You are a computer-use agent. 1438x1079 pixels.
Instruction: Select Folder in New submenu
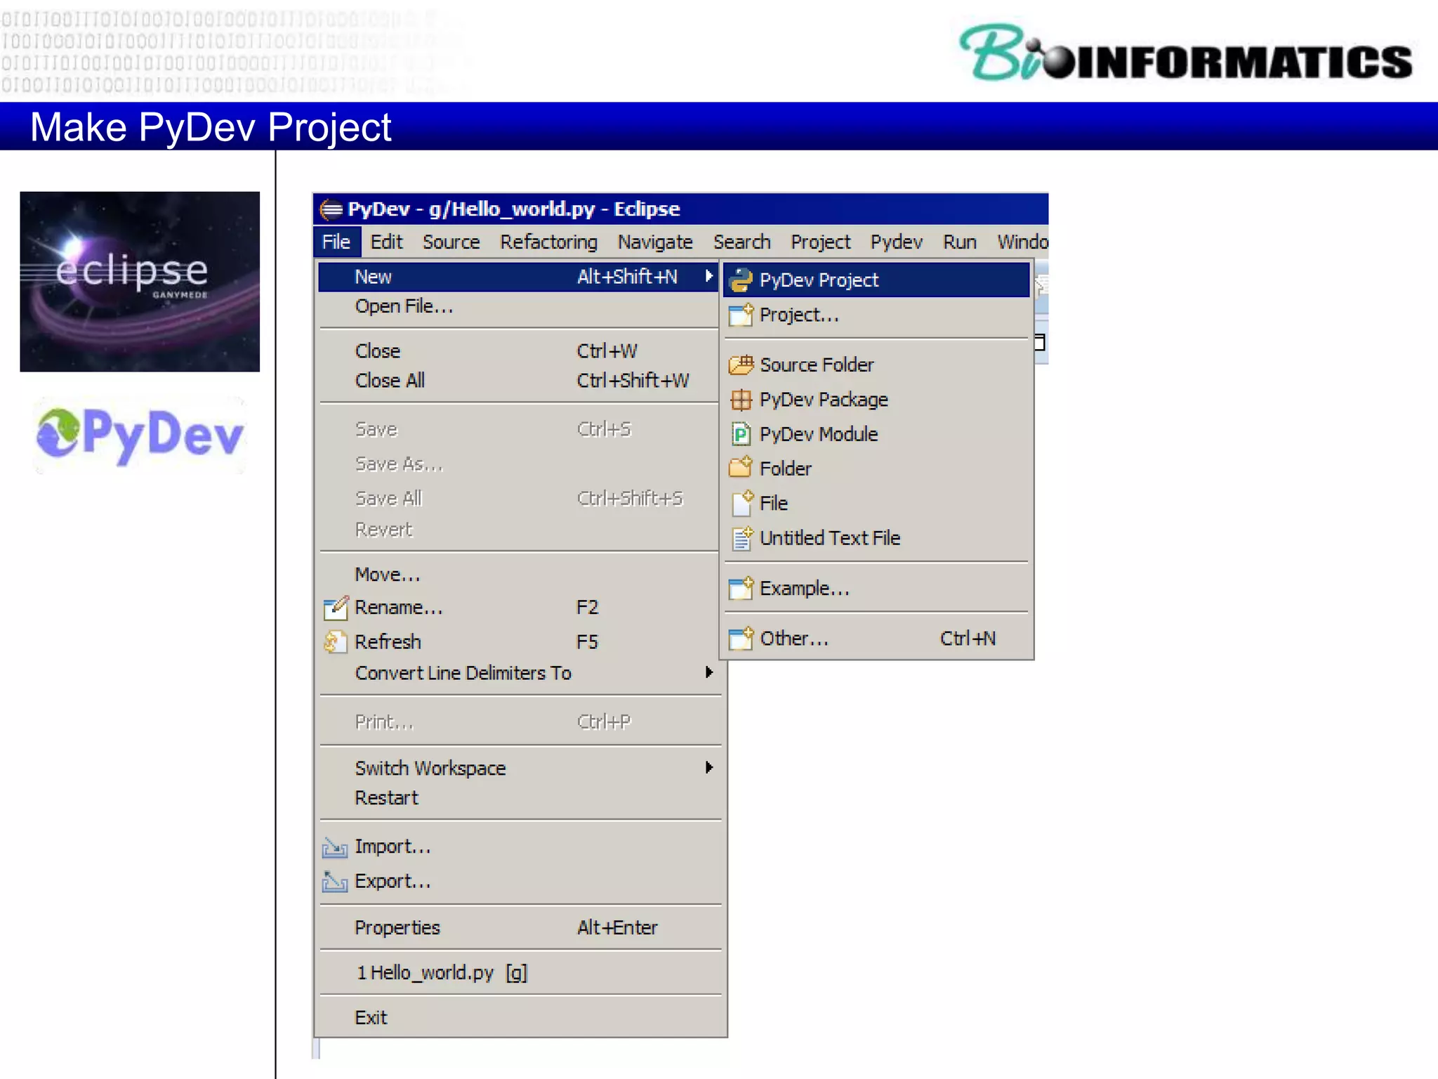(x=877, y=469)
